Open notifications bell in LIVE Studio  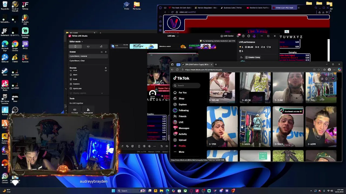238,36
